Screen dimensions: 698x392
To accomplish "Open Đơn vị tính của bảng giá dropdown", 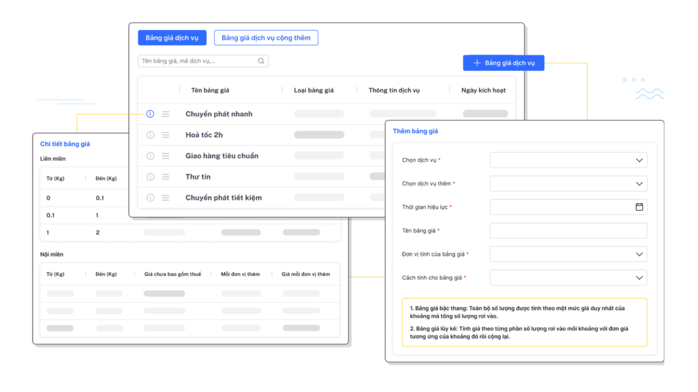I will tap(639, 254).
